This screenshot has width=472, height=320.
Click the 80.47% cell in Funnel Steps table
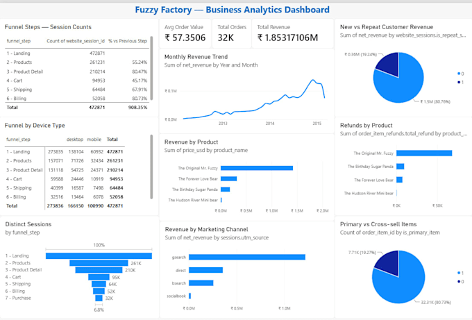(140, 71)
